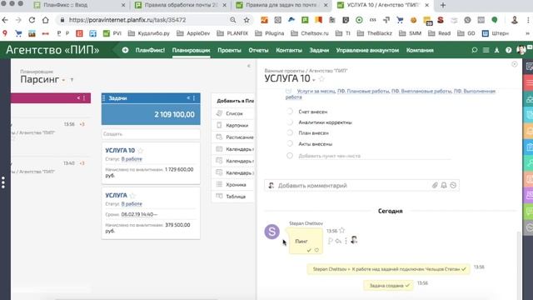This screenshot has width=533, height=300.
Task: Check the Счет внесен checklist item
Action: [x=290, y=111]
